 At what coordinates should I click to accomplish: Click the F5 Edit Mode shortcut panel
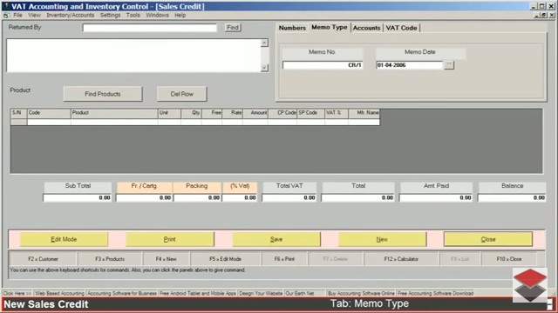225,259
